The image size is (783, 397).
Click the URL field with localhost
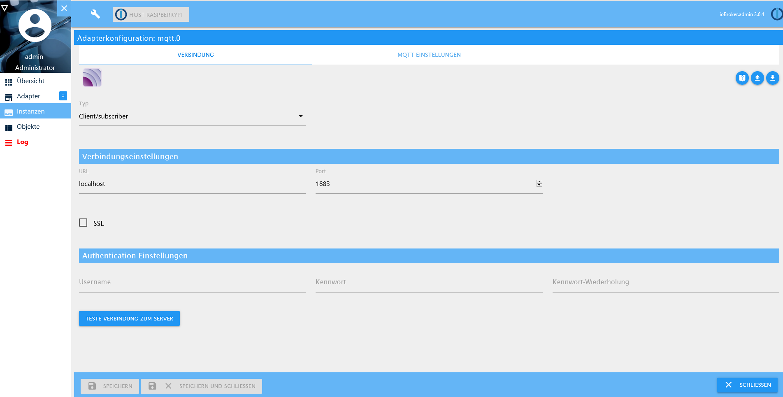point(192,184)
